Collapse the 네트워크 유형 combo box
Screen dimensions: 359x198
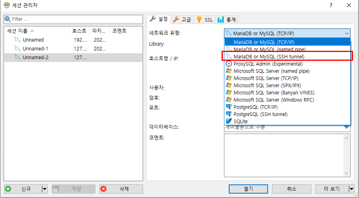pos(347,33)
